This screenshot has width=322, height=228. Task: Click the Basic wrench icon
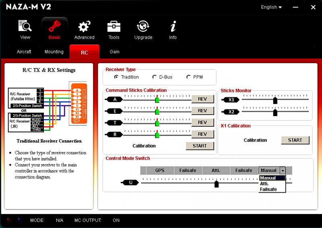click(54, 27)
